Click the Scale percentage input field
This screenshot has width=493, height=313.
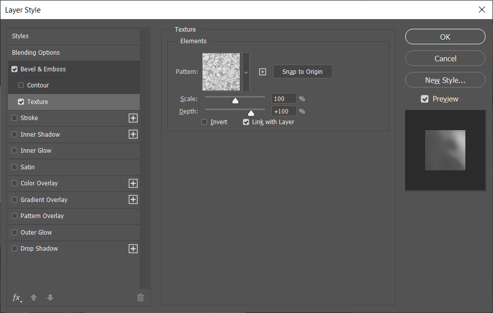(284, 98)
